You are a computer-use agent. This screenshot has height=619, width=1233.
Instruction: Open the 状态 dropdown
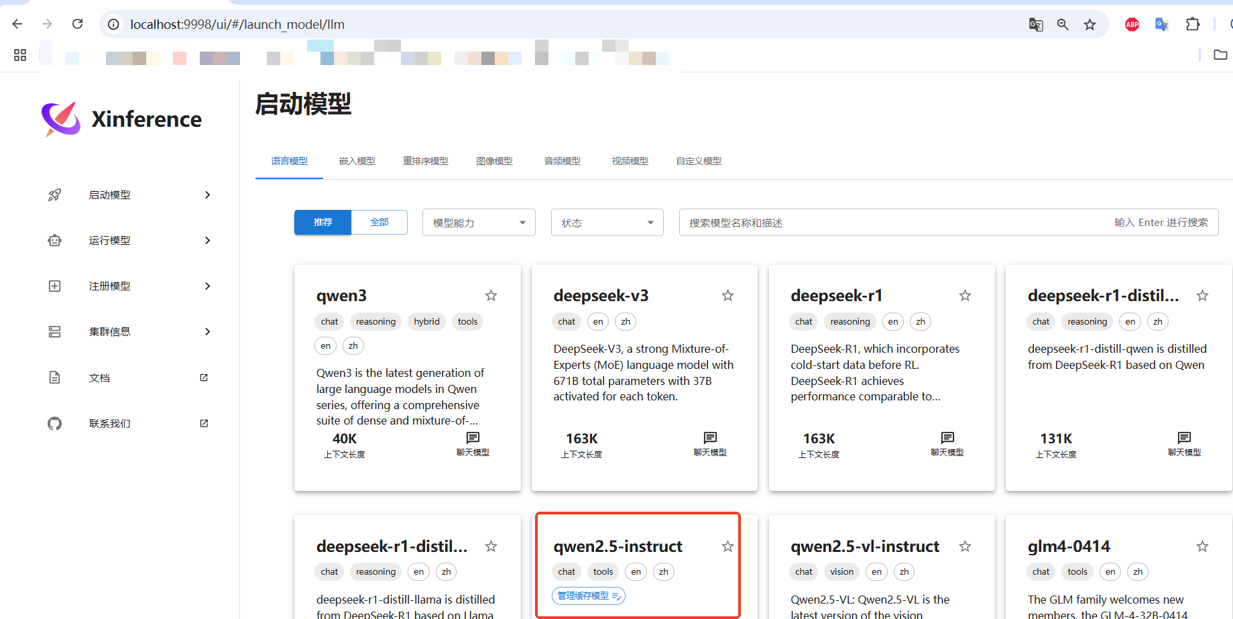[x=607, y=223]
